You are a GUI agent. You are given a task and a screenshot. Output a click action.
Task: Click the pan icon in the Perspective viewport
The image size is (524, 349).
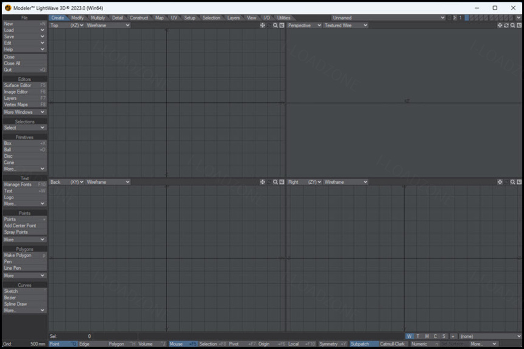pos(500,26)
